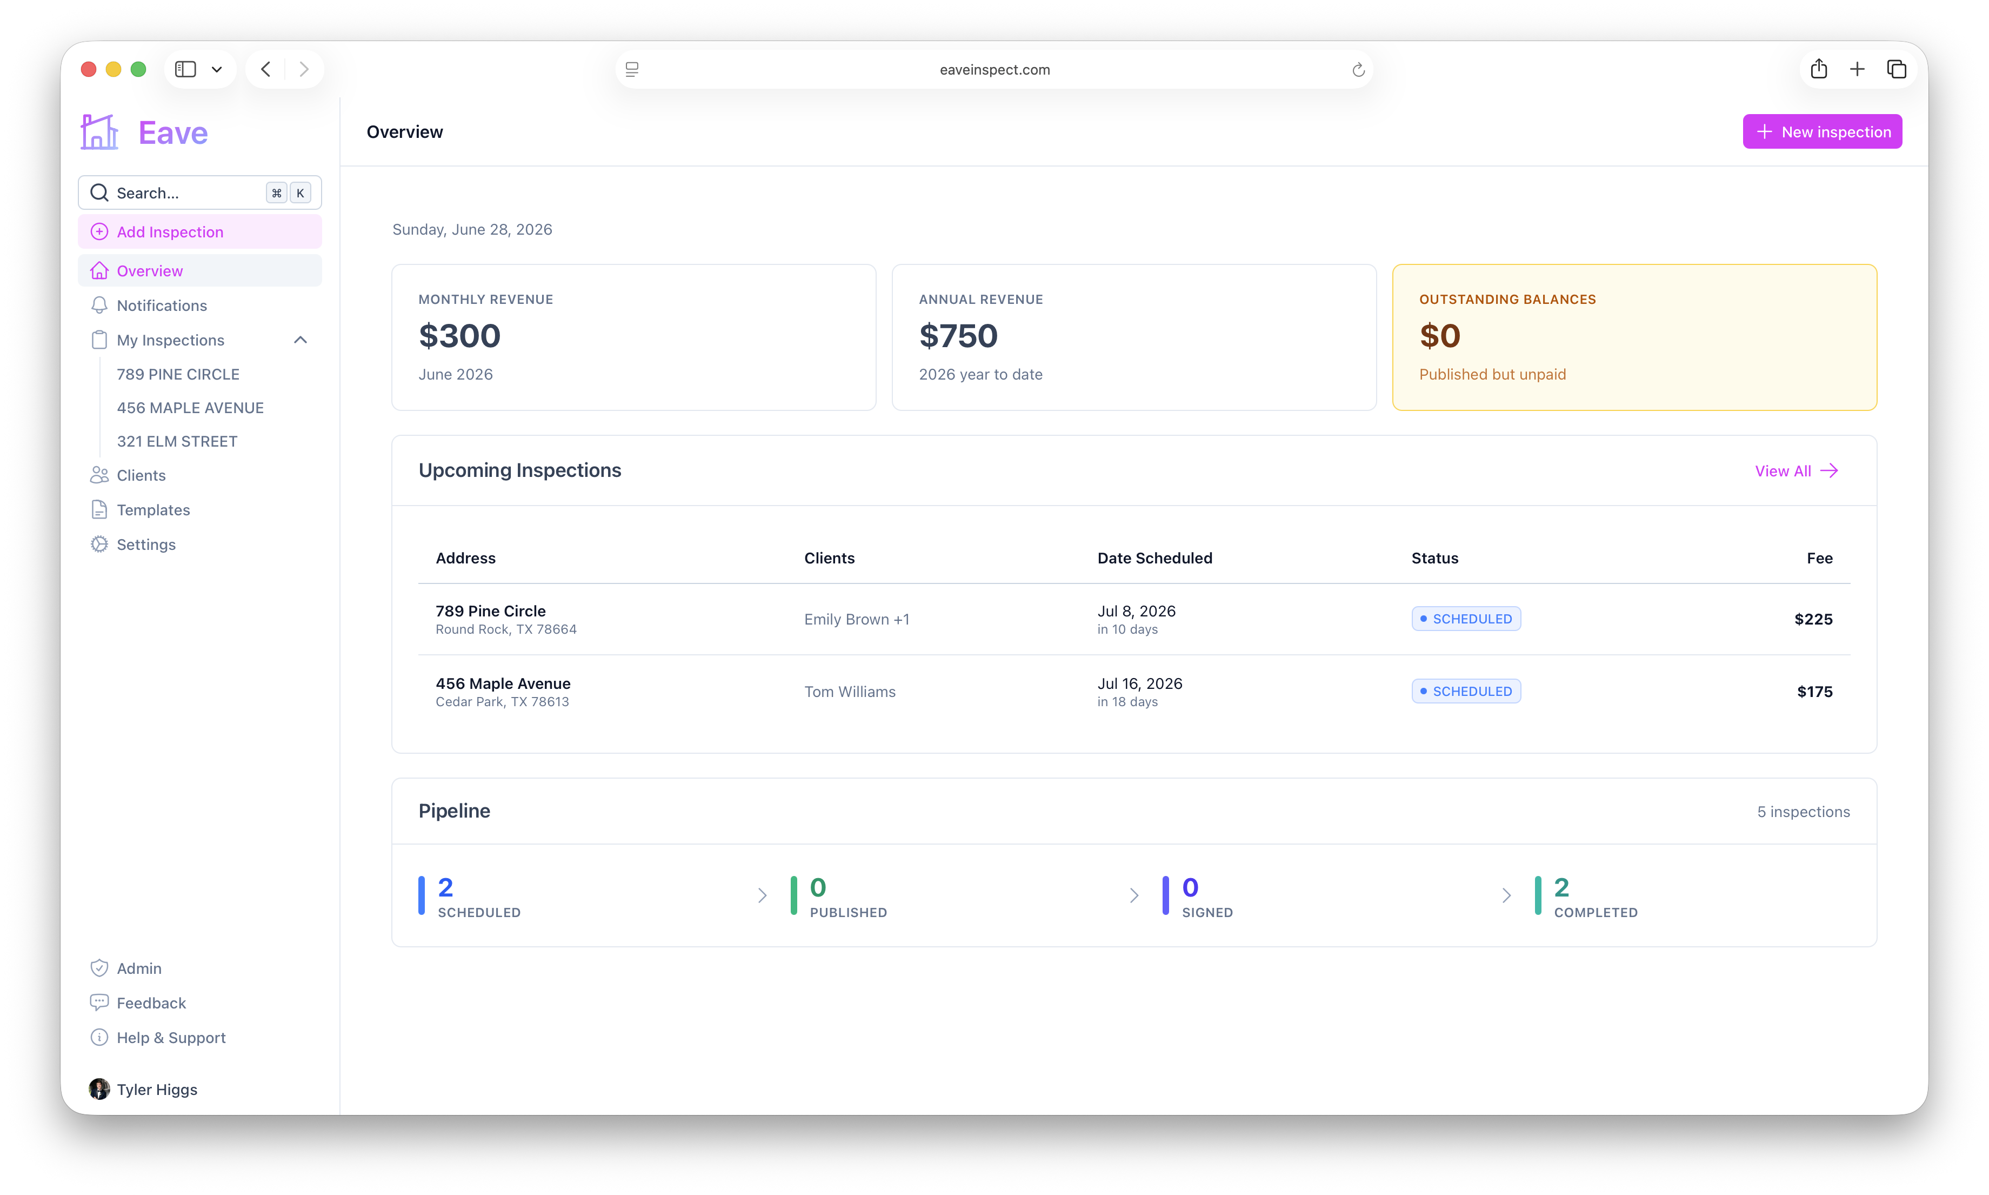
Task: Click the Add Inspection plus-circle icon
Action: 99,232
